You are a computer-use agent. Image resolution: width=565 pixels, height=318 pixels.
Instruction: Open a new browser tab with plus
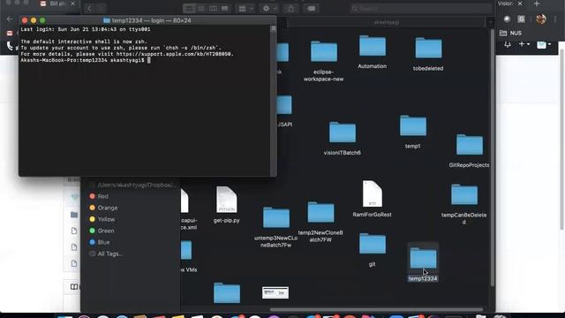click(537, 4)
